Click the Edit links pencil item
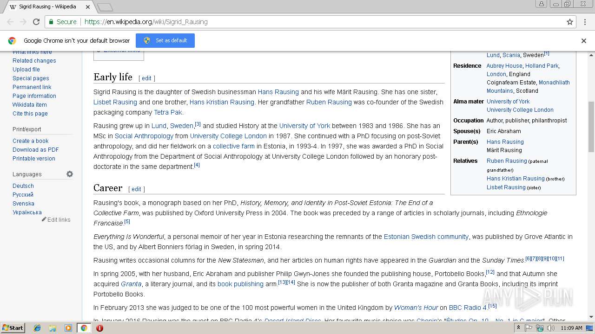Image resolution: width=595 pixels, height=334 pixels. click(56, 220)
